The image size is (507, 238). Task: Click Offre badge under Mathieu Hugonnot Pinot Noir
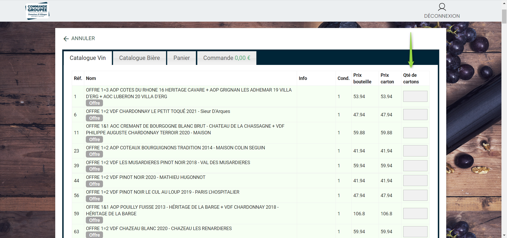click(x=94, y=184)
